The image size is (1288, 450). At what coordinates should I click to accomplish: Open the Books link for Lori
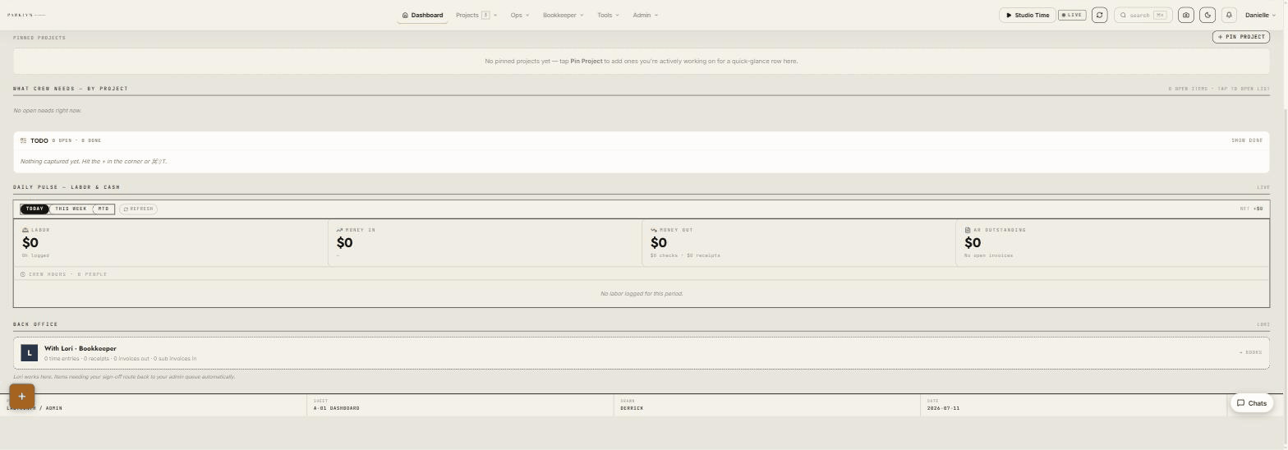click(x=1250, y=353)
